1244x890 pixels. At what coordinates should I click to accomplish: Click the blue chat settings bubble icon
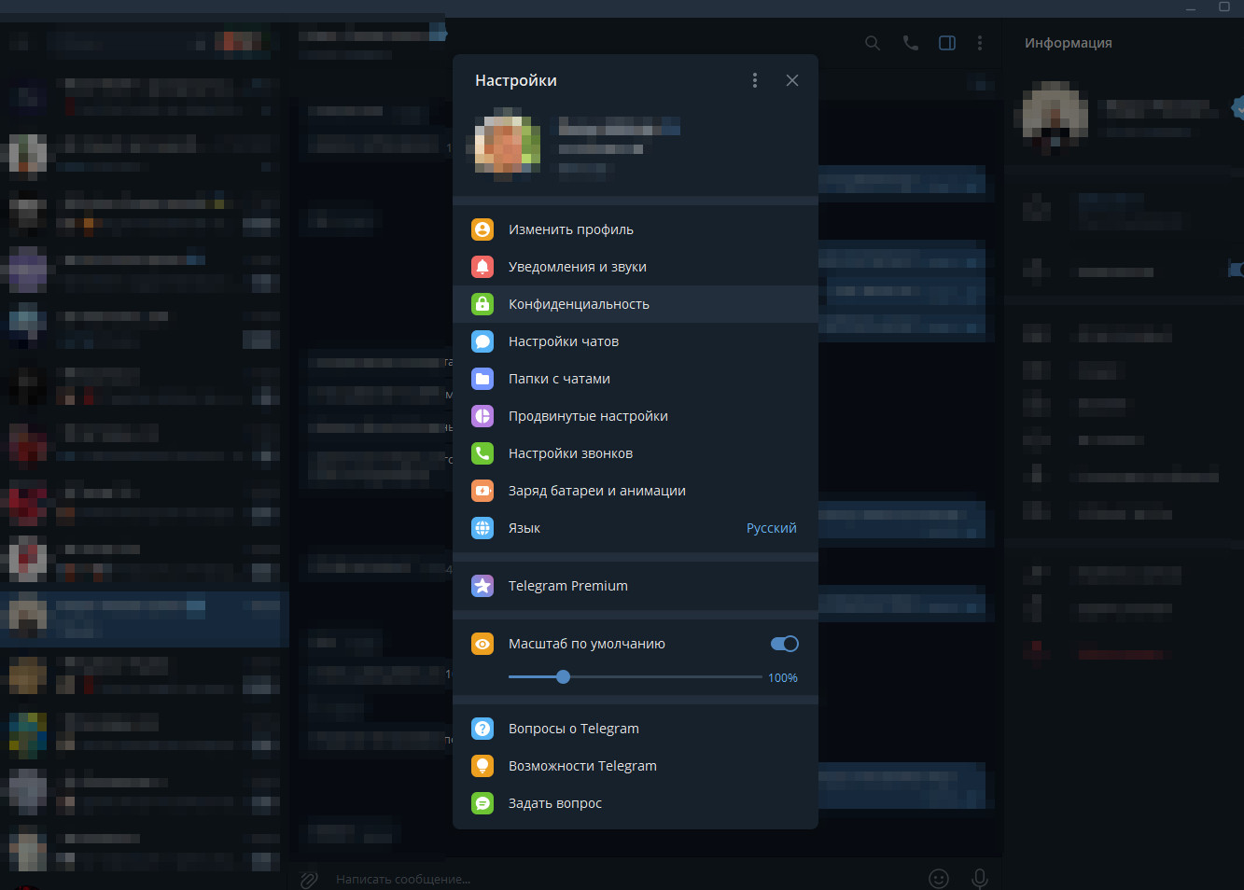pos(482,341)
